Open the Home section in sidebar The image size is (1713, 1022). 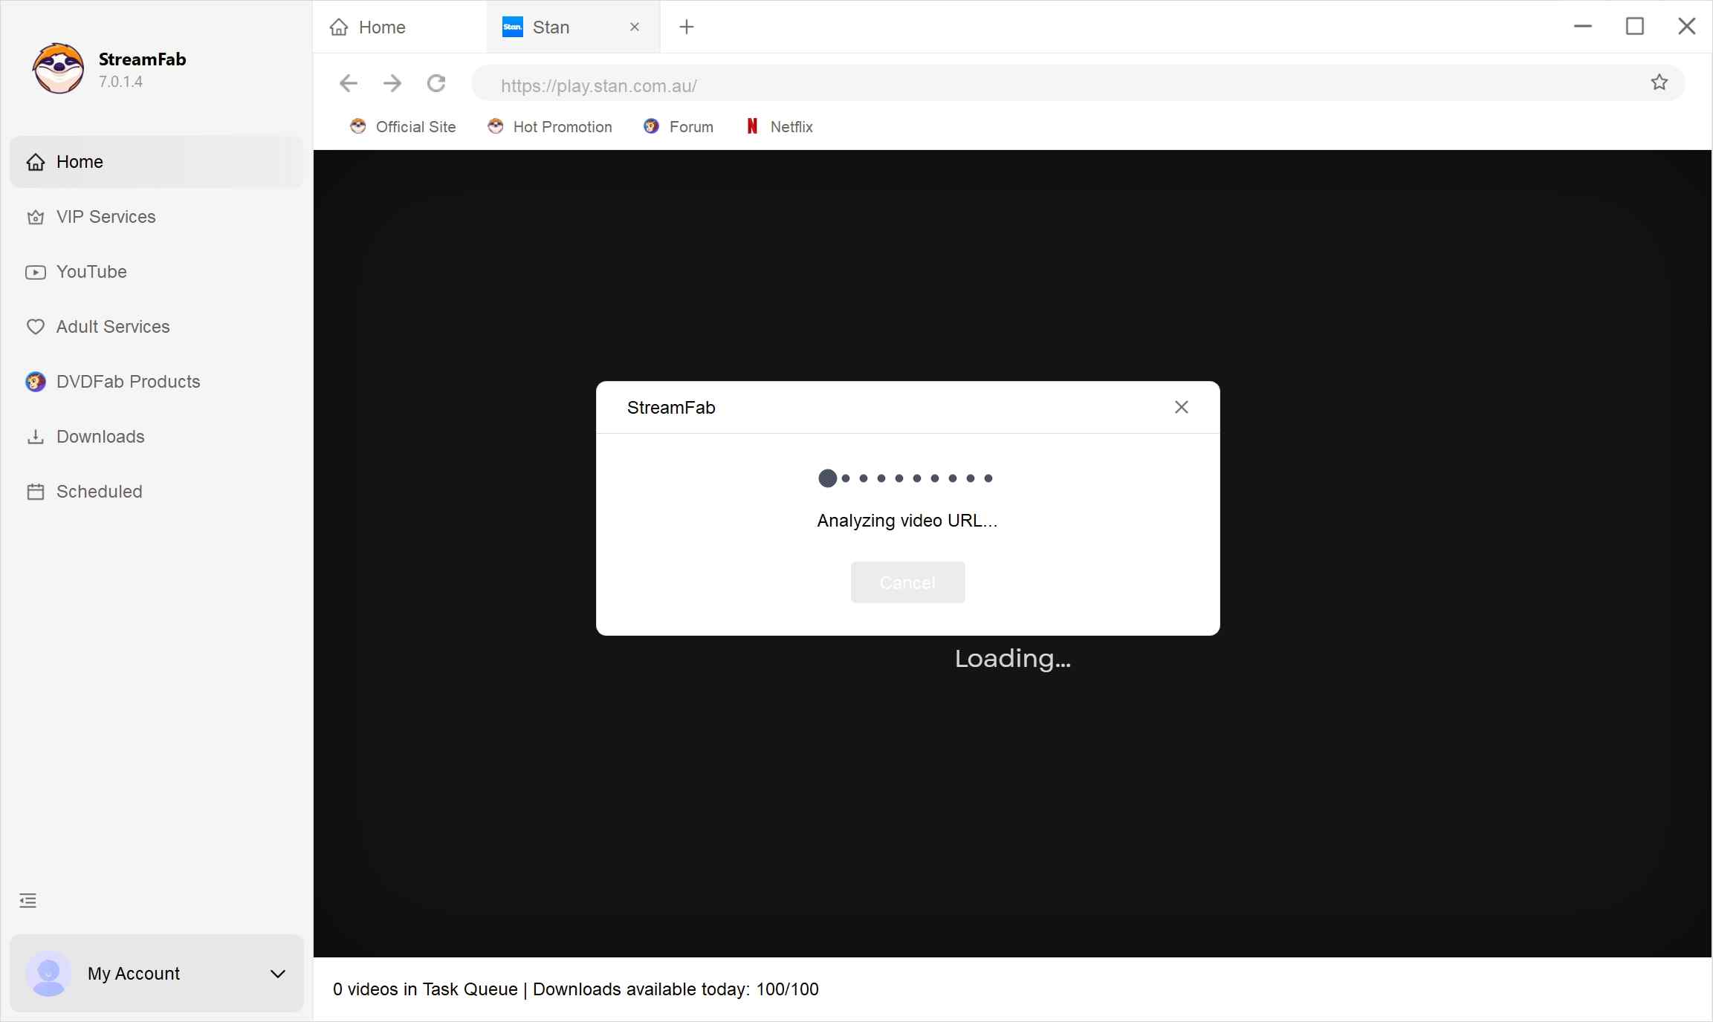coord(80,161)
